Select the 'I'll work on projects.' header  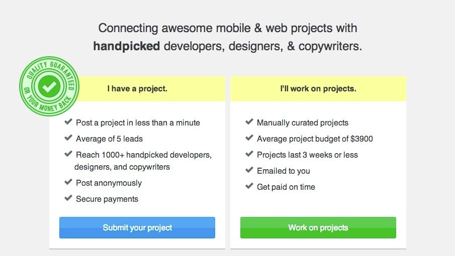(318, 89)
